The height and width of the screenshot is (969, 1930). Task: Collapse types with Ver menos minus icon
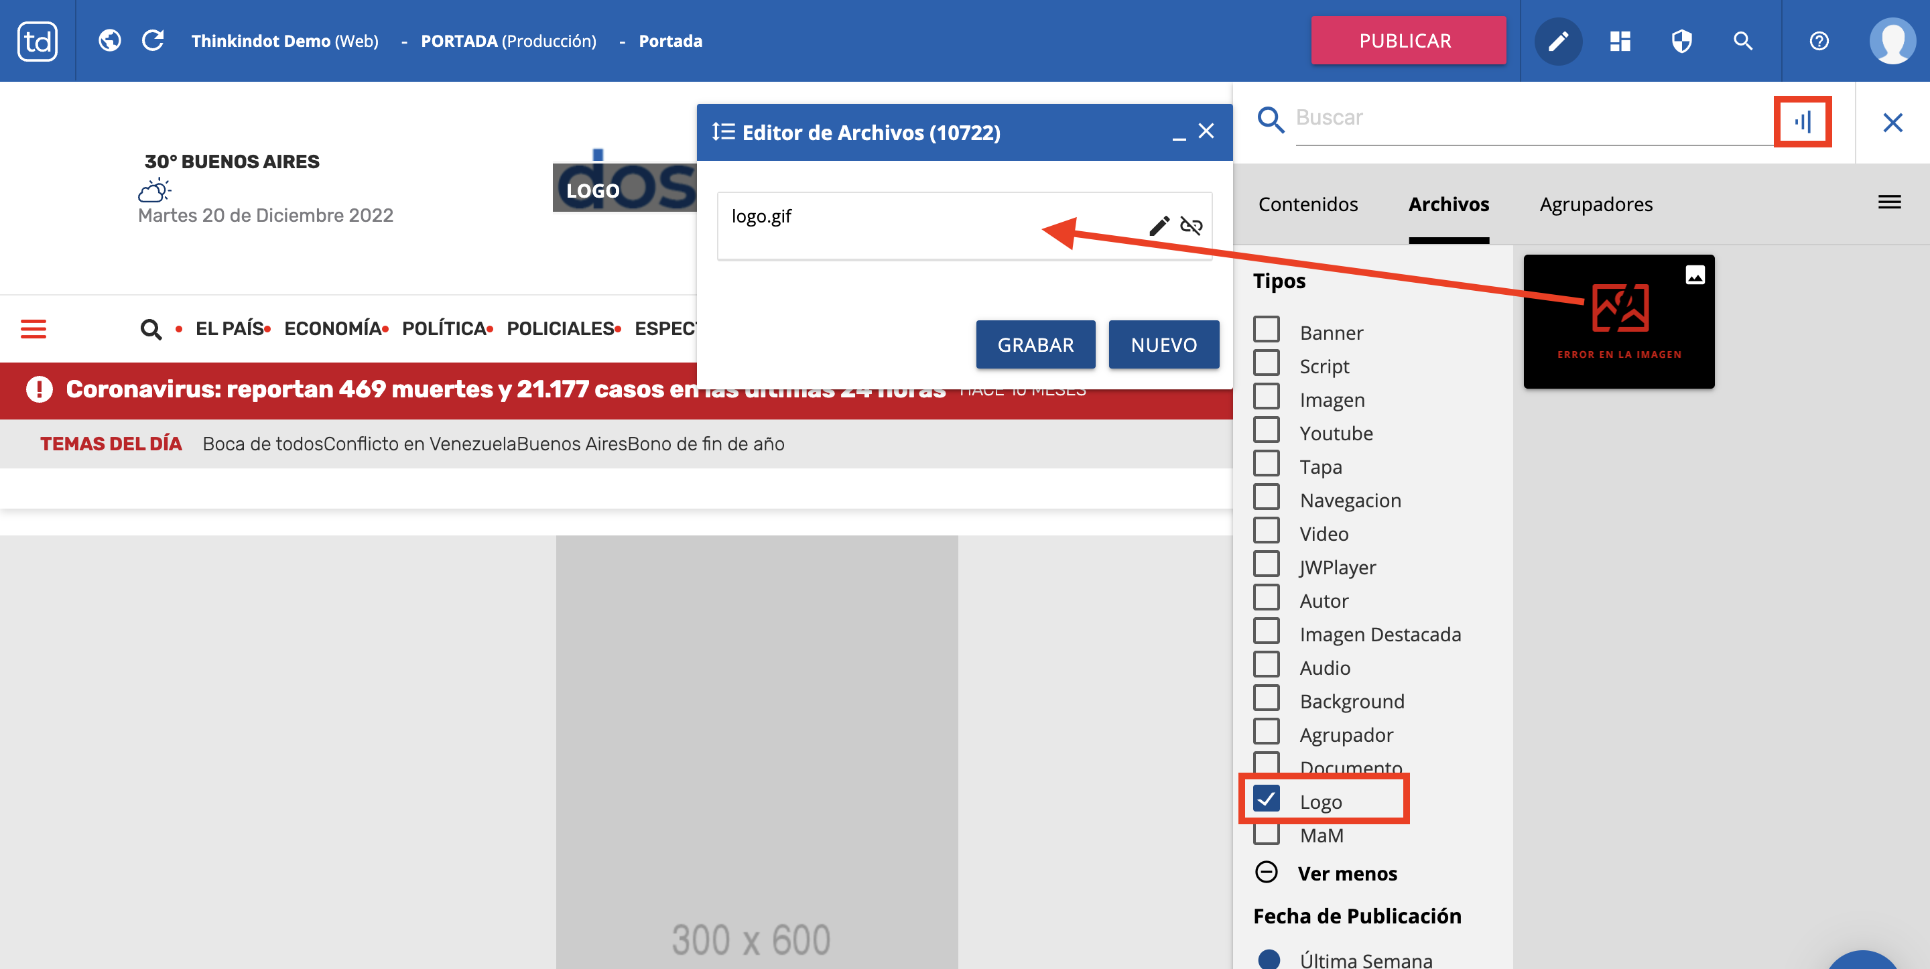(x=1266, y=873)
